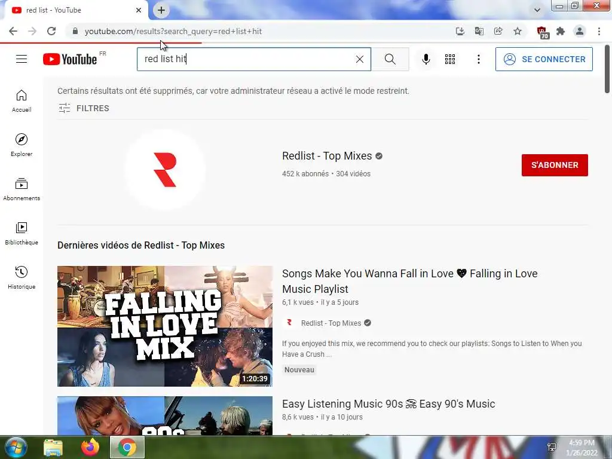The width and height of the screenshot is (612, 459).
Task: Translate this page icon
Action: 479,31
